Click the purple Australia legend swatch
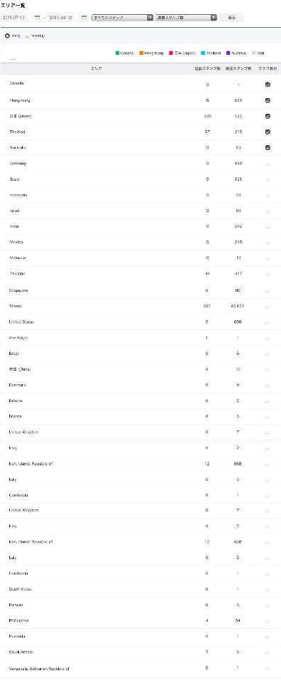 [x=228, y=53]
